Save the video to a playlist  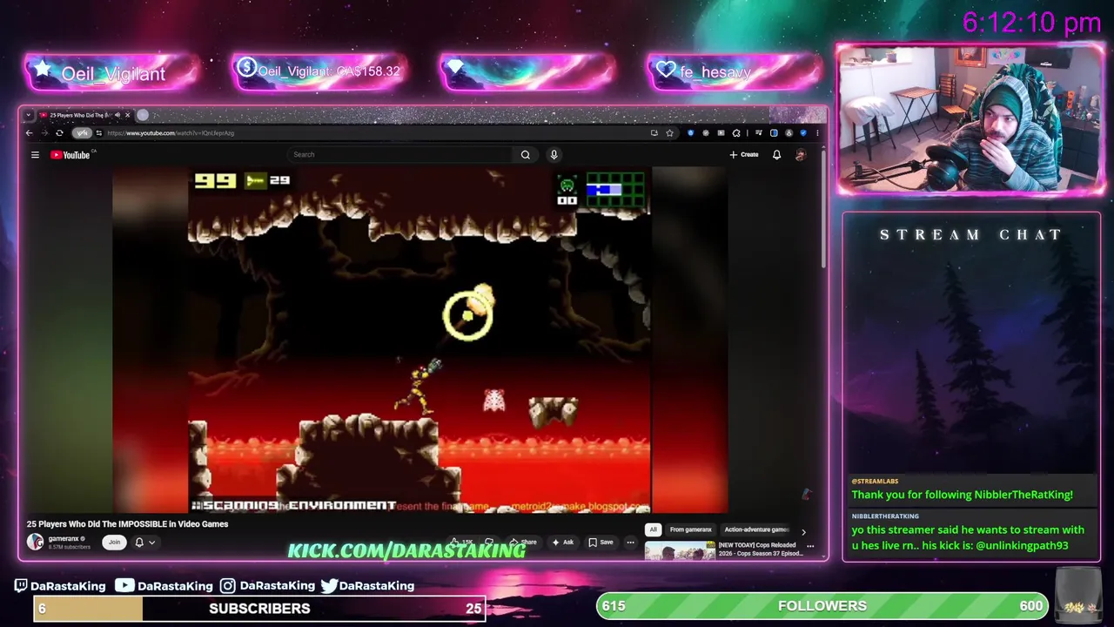click(601, 542)
